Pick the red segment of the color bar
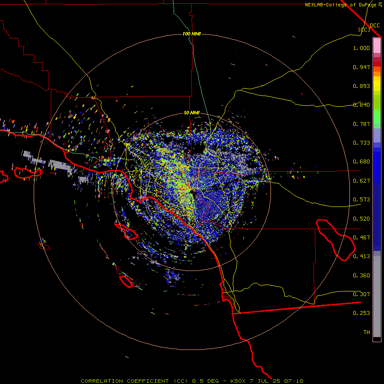The height and width of the screenshot is (384, 384). tap(377, 64)
